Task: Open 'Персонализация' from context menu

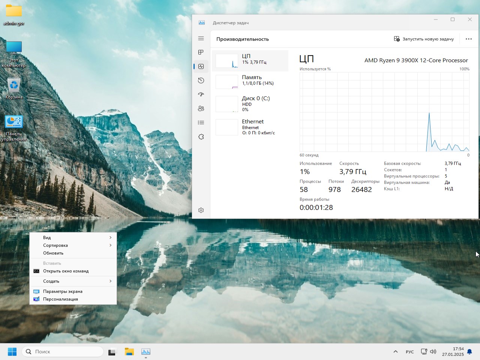Action: coord(73,299)
